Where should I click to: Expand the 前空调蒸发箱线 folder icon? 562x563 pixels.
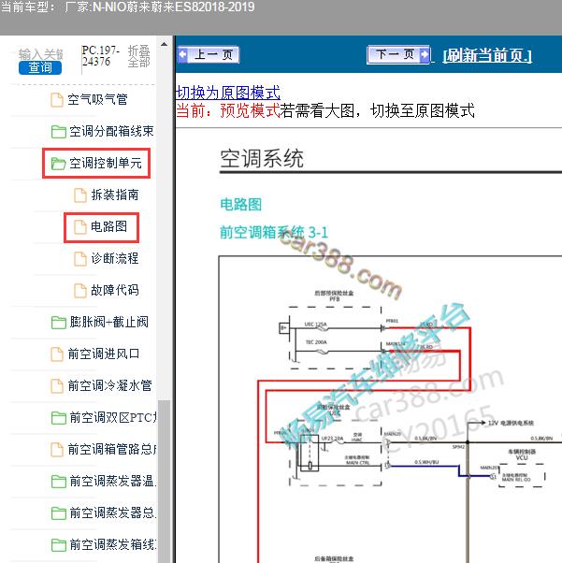click(58, 545)
